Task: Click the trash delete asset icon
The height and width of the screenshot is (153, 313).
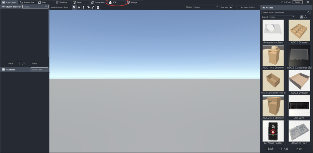Action: coord(98,7)
